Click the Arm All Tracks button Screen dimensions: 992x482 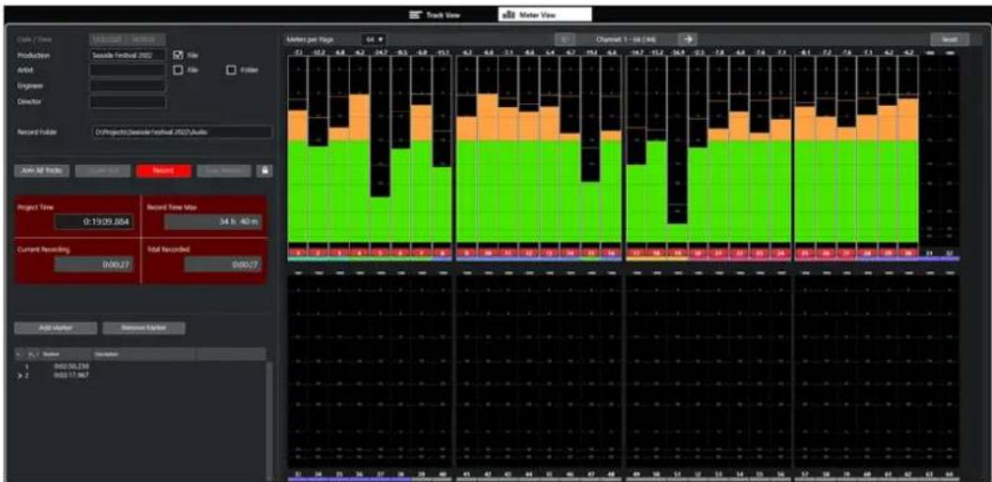41,171
